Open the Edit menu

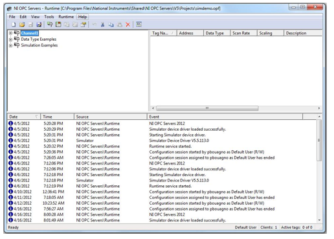pos(23,17)
